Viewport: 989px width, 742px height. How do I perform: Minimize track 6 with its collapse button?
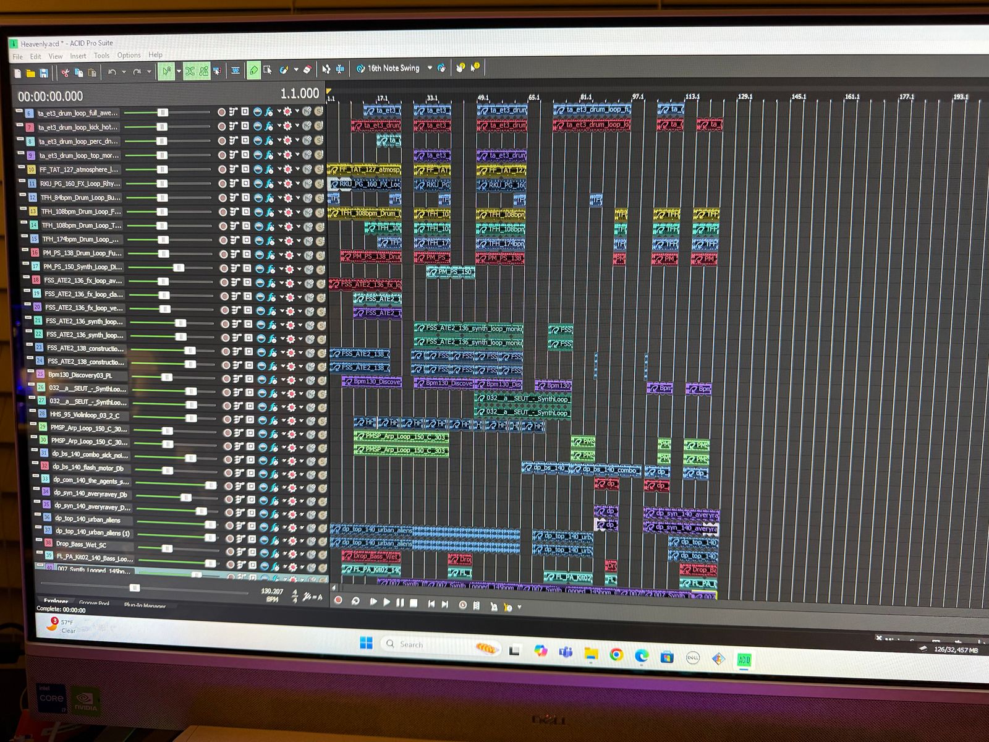[18, 112]
